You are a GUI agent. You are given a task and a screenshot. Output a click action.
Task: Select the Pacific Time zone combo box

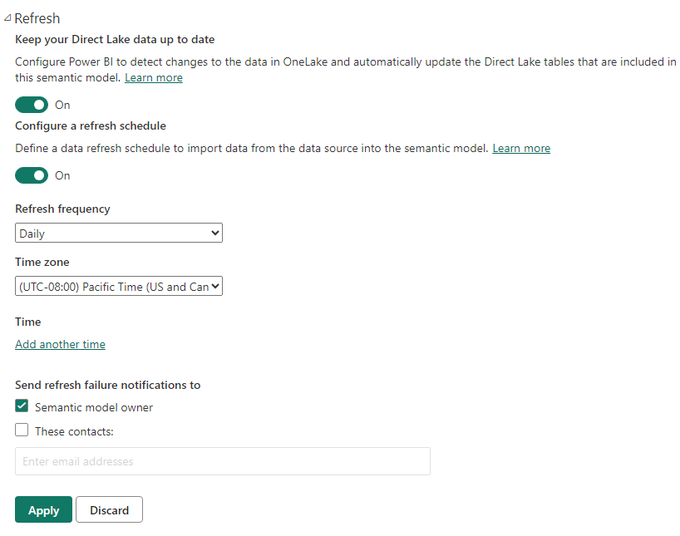point(118,286)
